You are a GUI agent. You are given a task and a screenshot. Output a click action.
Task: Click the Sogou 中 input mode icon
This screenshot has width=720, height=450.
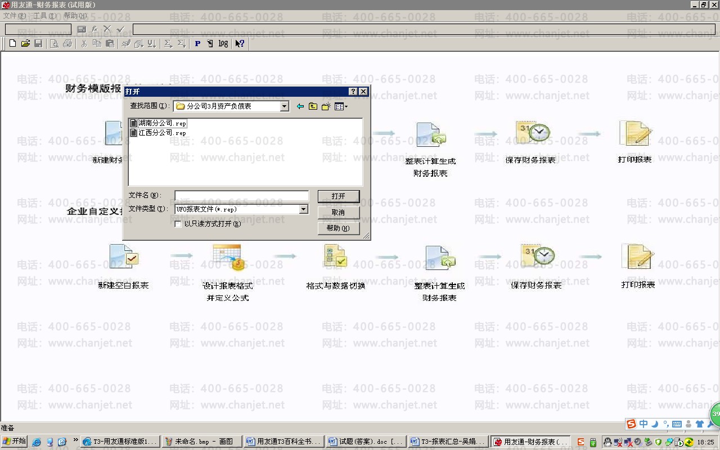pyautogui.click(x=643, y=424)
